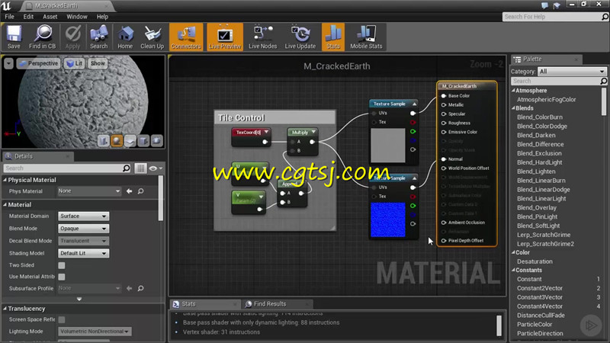The image size is (610, 343).
Task: Click Perspective viewport button
Action: [x=39, y=63]
